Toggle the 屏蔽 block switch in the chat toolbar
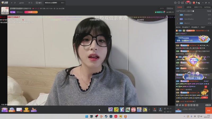Screen dimensions: 212x119 pos(208,105)
